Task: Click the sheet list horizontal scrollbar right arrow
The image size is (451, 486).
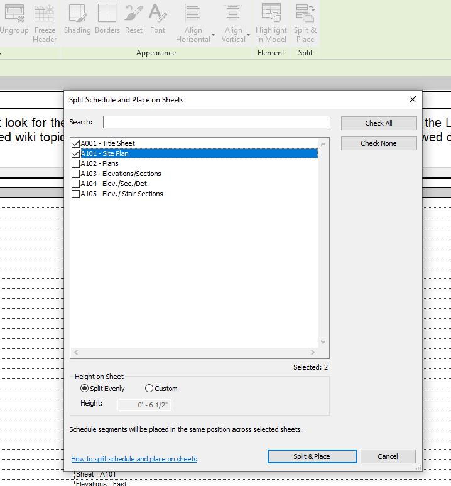Action: point(313,353)
